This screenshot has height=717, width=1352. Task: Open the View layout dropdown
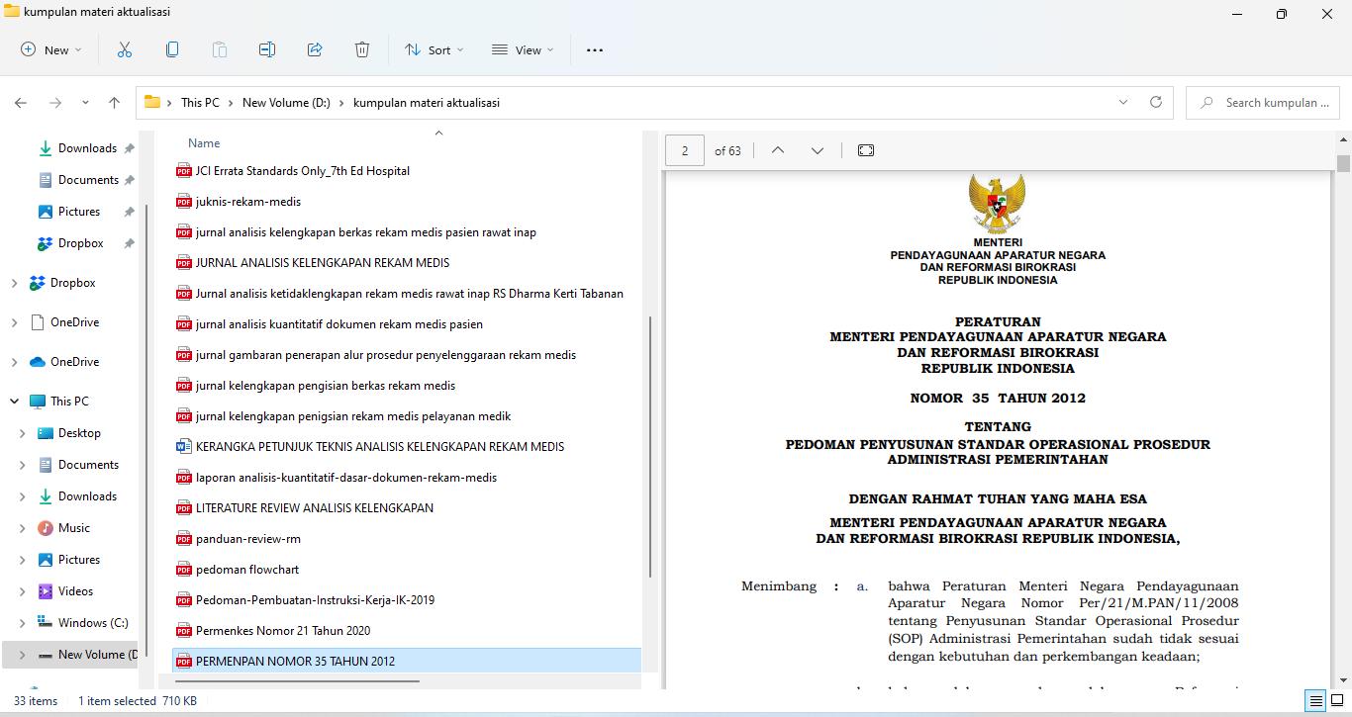click(523, 50)
